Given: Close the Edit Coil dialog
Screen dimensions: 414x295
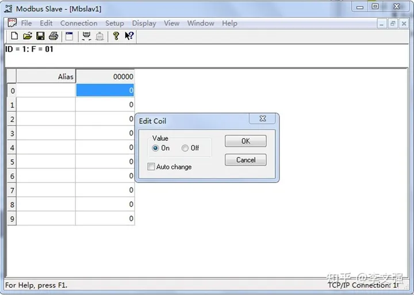Looking at the screenshot, I should pyautogui.click(x=262, y=118).
